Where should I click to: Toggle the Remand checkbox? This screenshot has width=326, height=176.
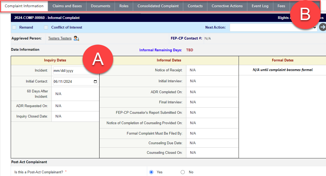14,27
